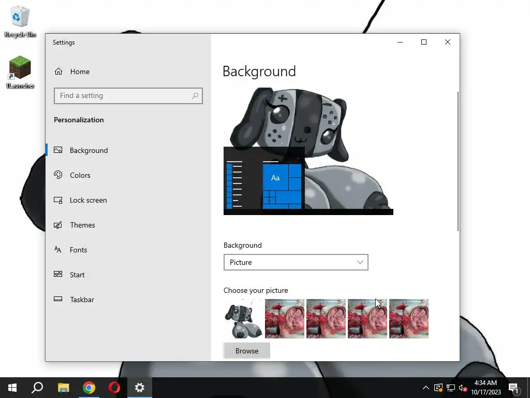Click the magnifier icon in Find a setting box
The image size is (530, 398).
tap(195, 96)
